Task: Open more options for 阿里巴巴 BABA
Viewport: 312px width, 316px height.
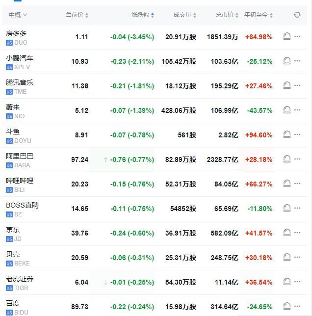Action: click(x=297, y=159)
